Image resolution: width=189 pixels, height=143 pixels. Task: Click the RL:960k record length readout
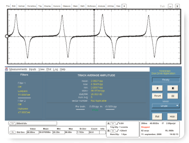tap(170, 131)
